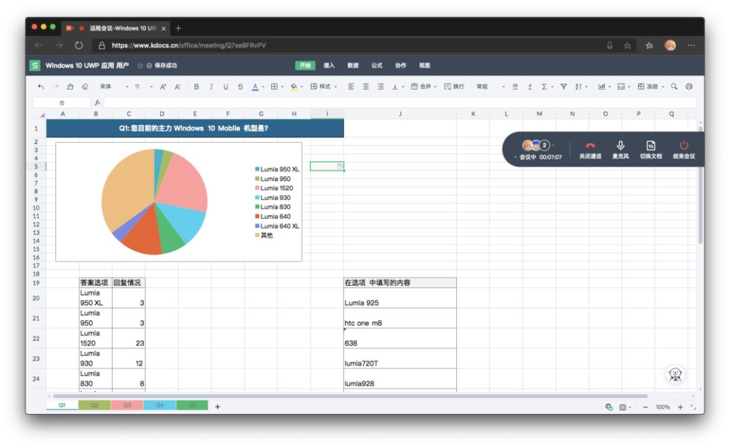The image size is (730, 448).
Task: Toggle bold formatting
Action: [x=197, y=86]
